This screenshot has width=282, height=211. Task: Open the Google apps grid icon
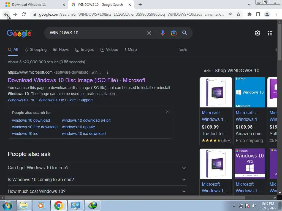(270, 33)
